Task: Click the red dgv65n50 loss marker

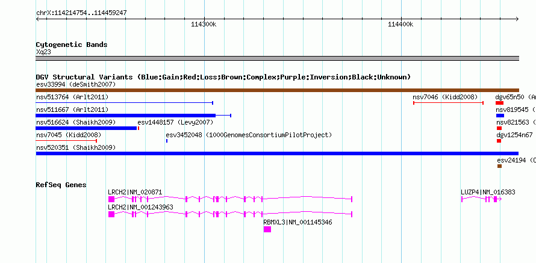Action: (499, 103)
